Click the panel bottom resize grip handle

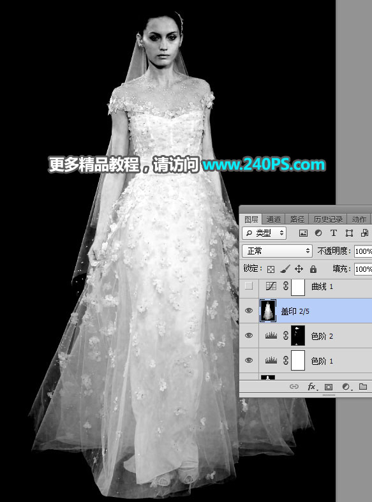tap(329, 395)
